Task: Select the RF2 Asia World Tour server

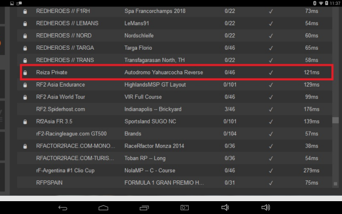Action: coord(175,97)
